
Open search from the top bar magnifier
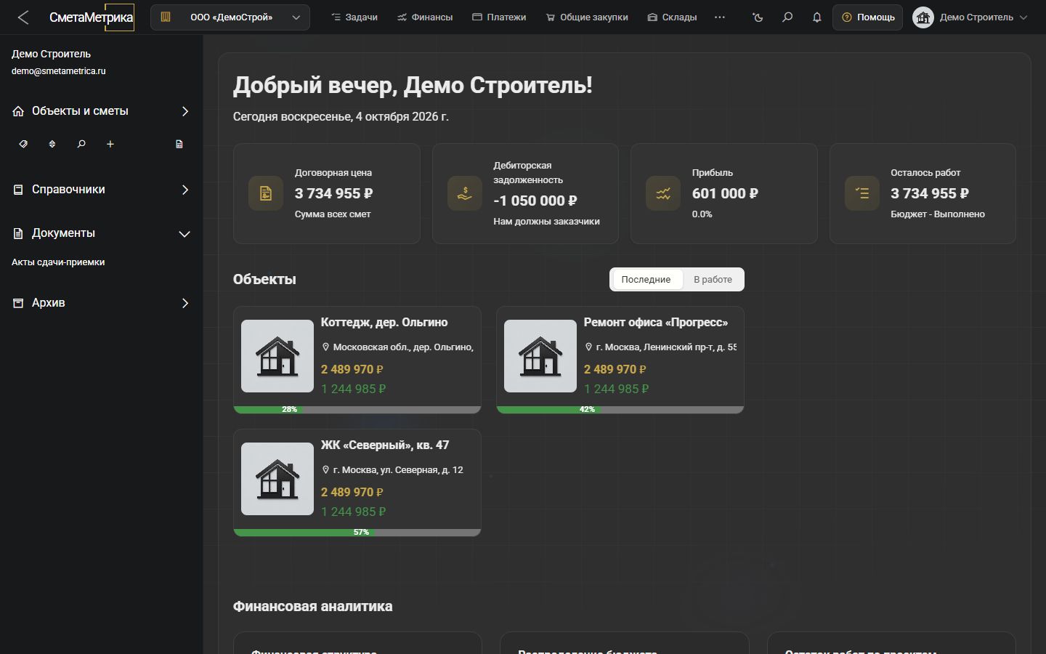click(787, 17)
